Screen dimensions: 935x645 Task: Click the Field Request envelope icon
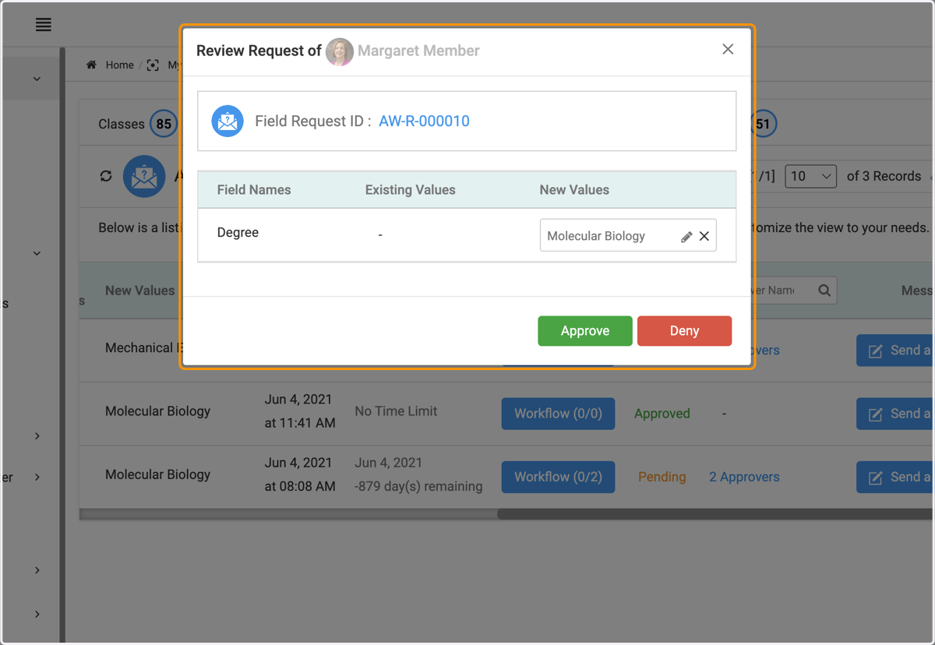(x=228, y=121)
